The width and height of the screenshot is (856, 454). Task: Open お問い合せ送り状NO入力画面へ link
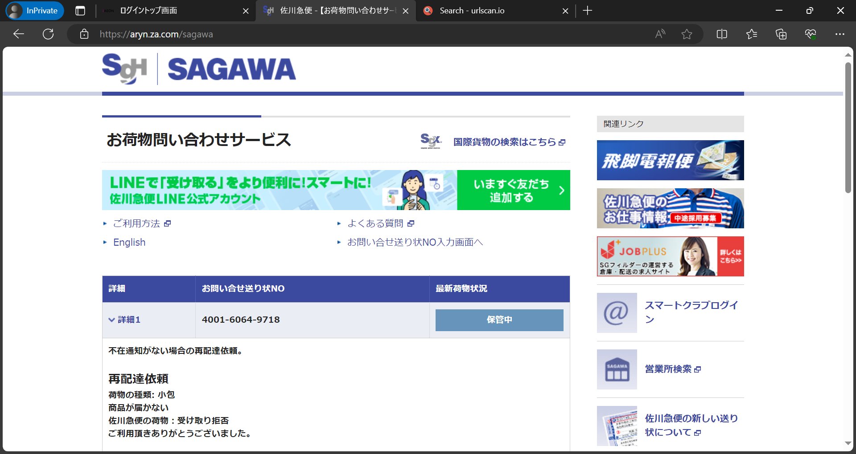(x=415, y=242)
